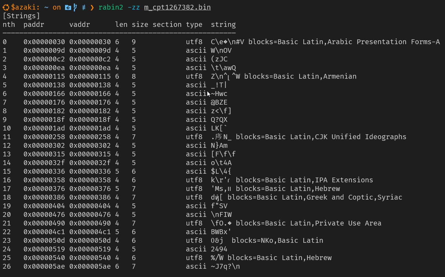The width and height of the screenshot is (445, 277).
Task: Click the utf8 type in row 11
Action: [x=194, y=137]
